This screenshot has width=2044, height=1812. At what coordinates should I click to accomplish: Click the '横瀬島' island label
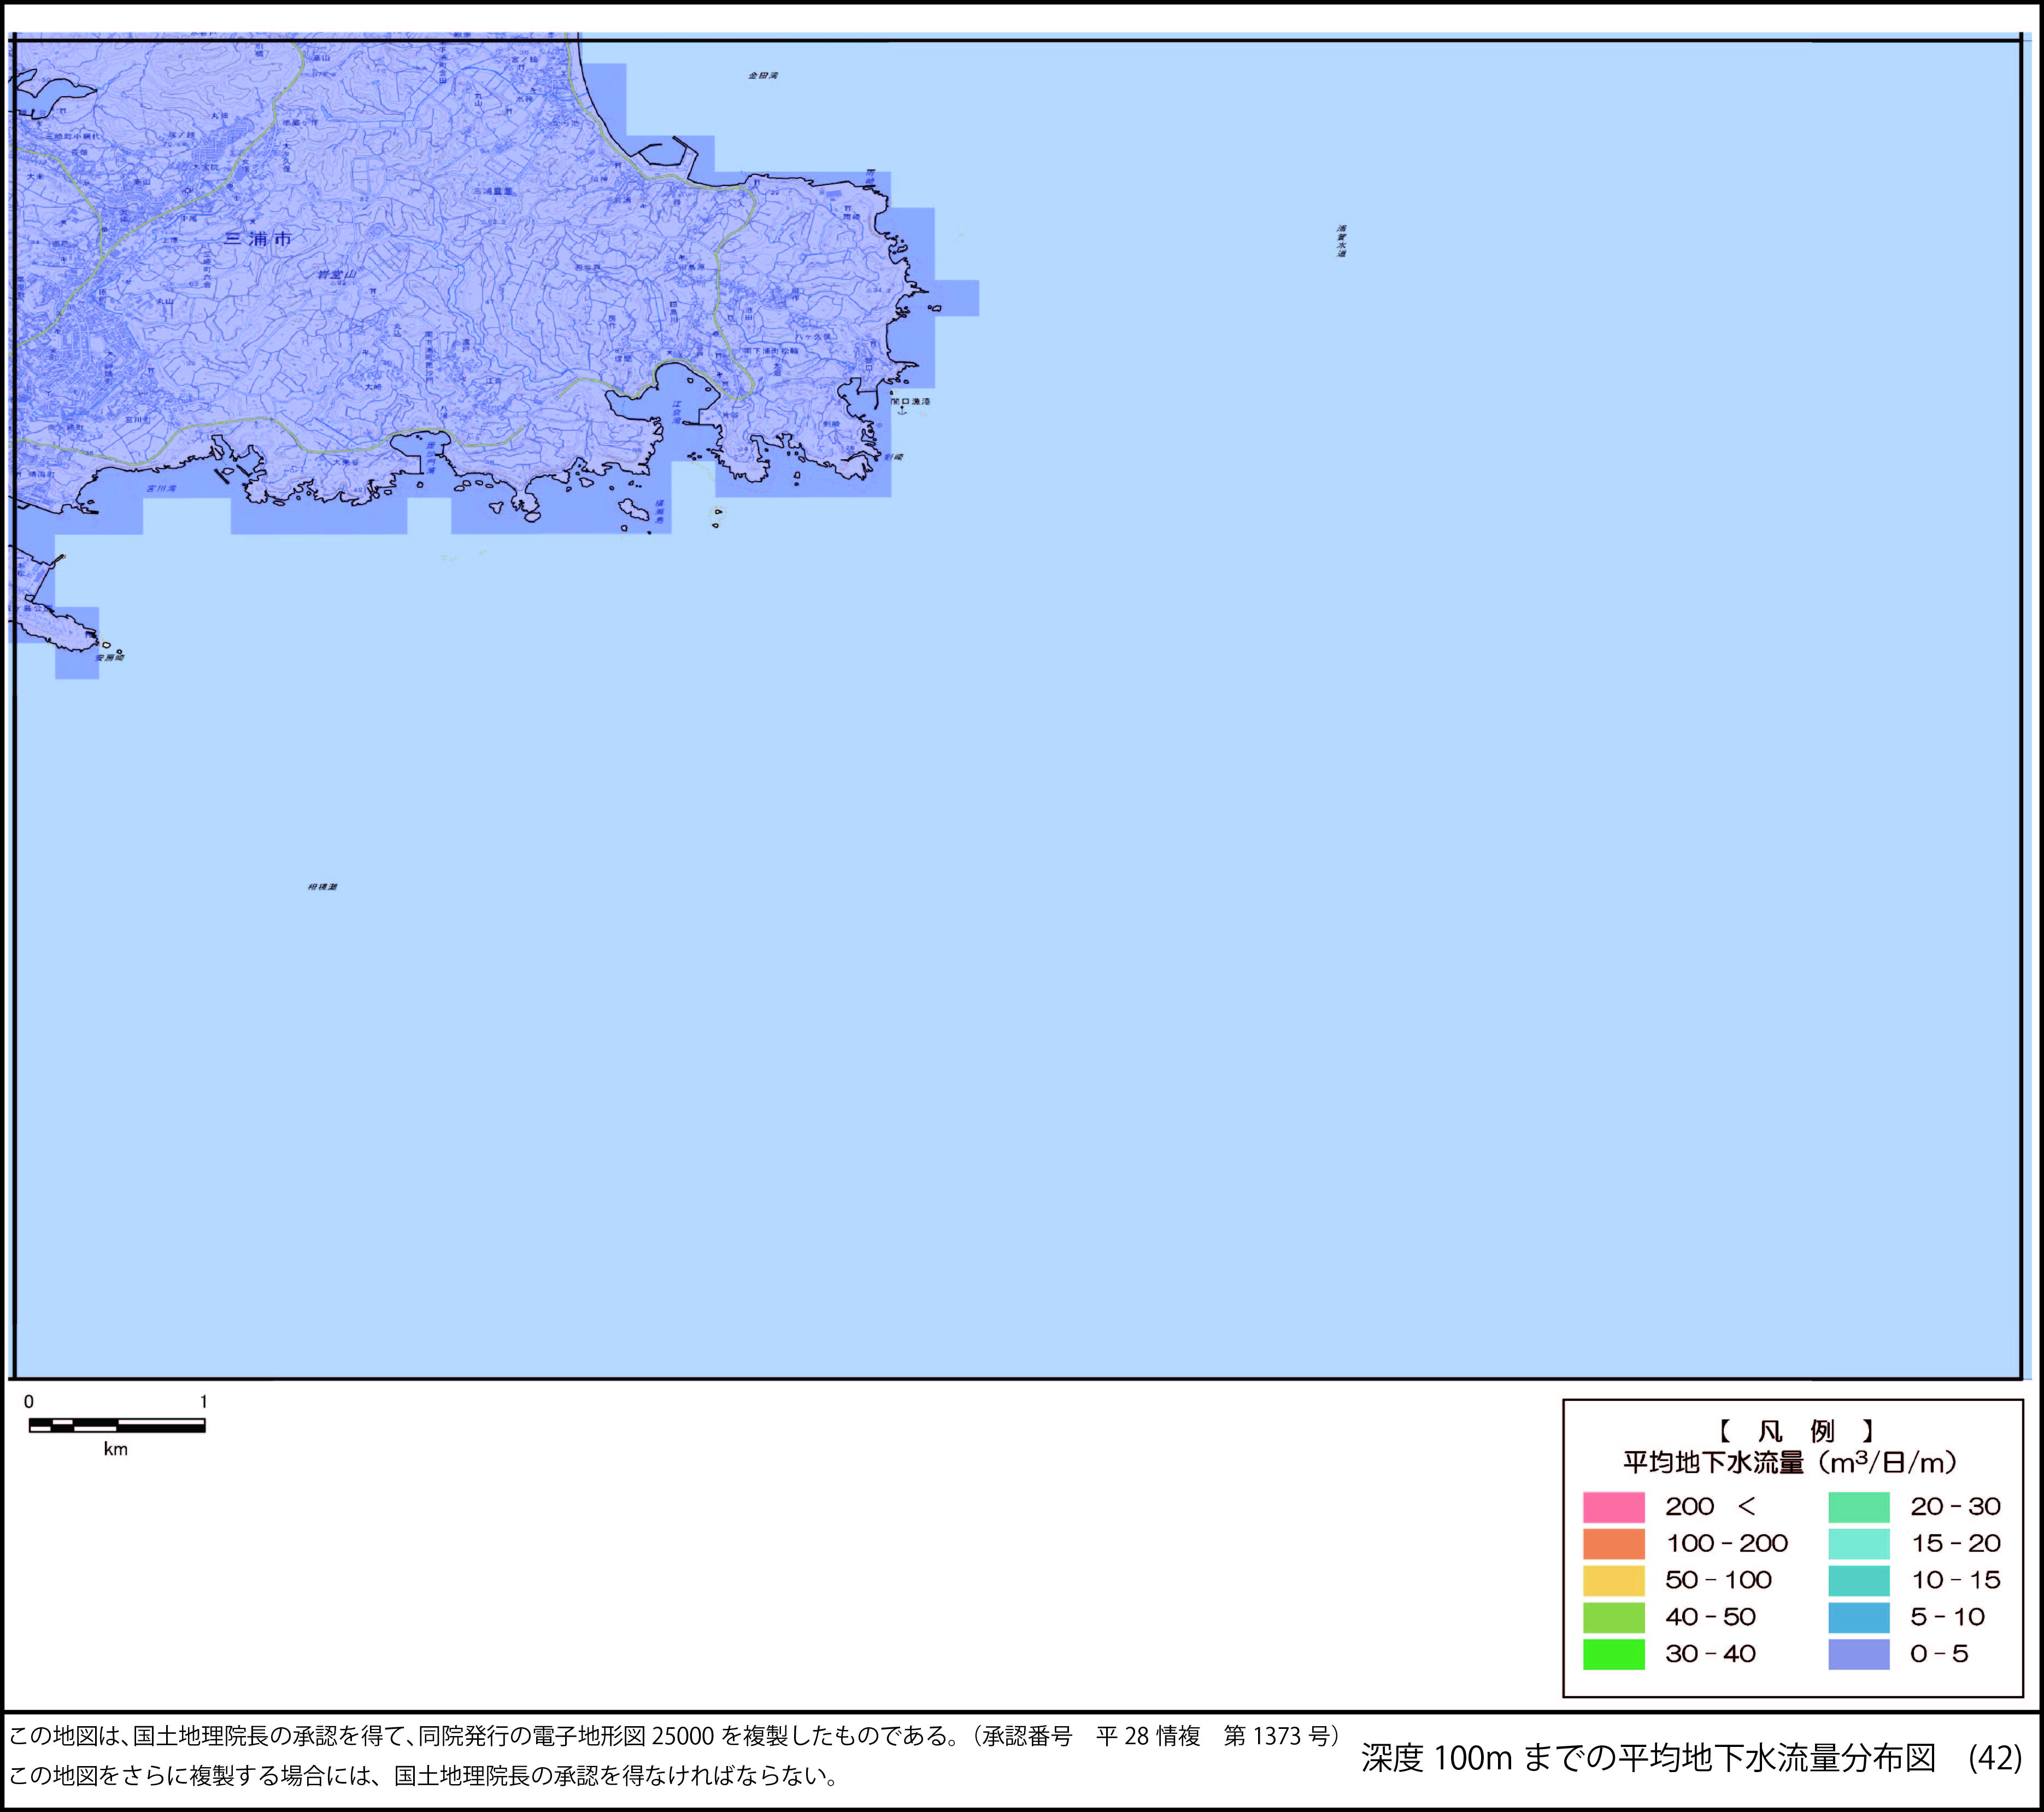pos(659,513)
